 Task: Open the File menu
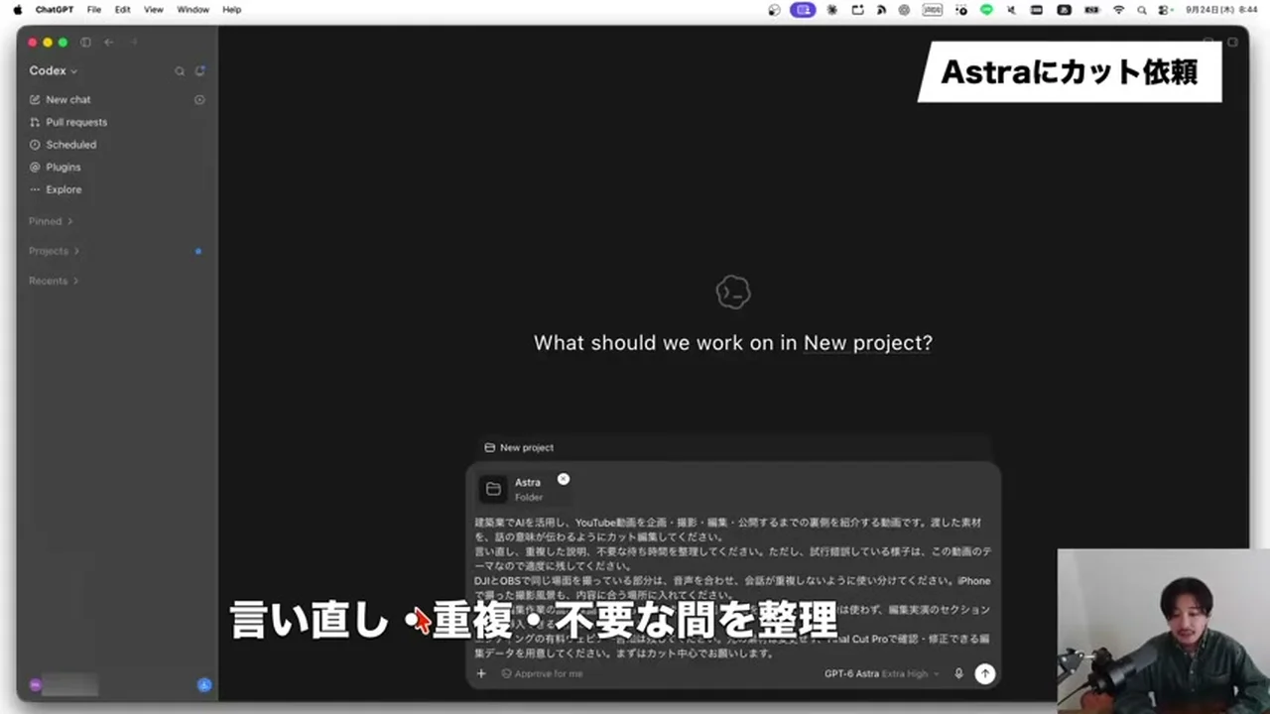94,9
